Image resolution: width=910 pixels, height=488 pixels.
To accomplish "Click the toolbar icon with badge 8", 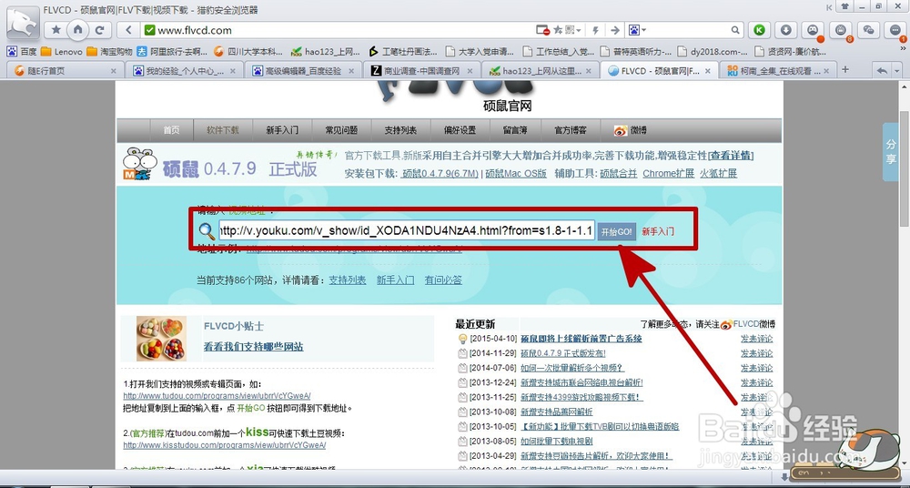I will coord(840,30).
